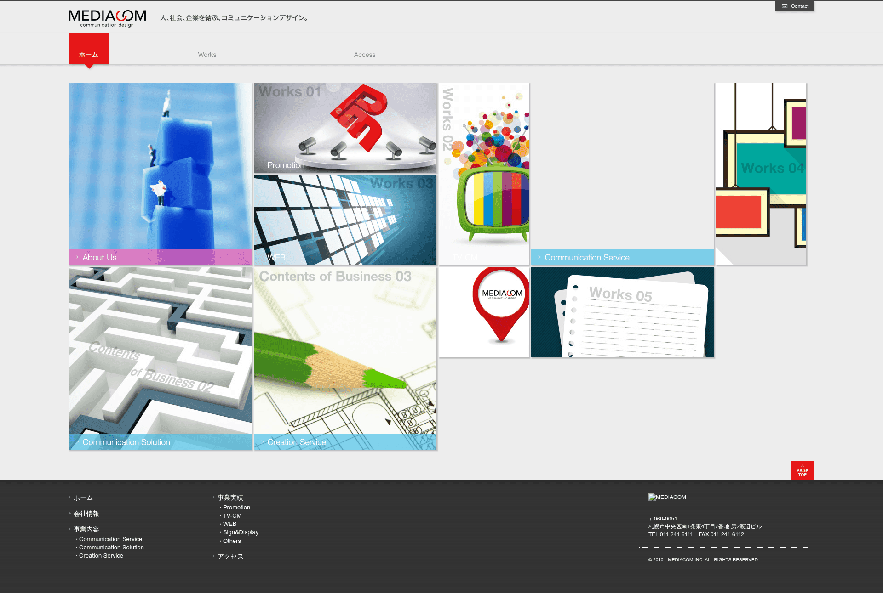Open footer WEB link

coord(229,524)
